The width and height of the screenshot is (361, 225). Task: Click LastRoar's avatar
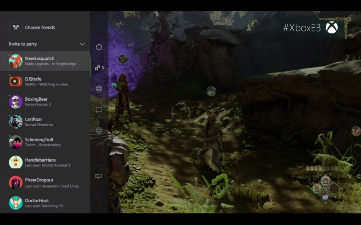(x=16, y=122)
